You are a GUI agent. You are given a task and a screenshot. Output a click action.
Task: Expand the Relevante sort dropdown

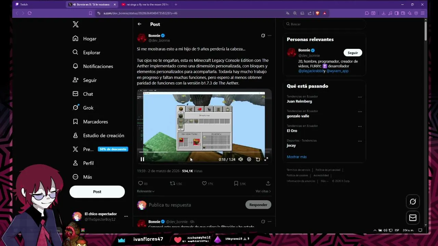click(x=146, y=191)
